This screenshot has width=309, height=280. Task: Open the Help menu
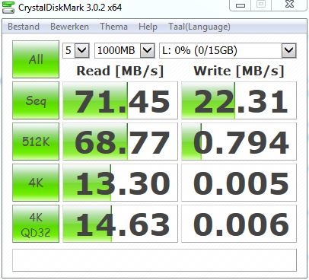pyautogui.click(x=148, y=27)
